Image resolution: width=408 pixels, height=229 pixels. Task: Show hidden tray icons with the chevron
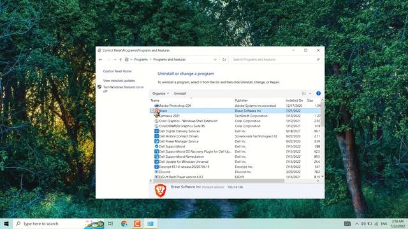(357, 223)
